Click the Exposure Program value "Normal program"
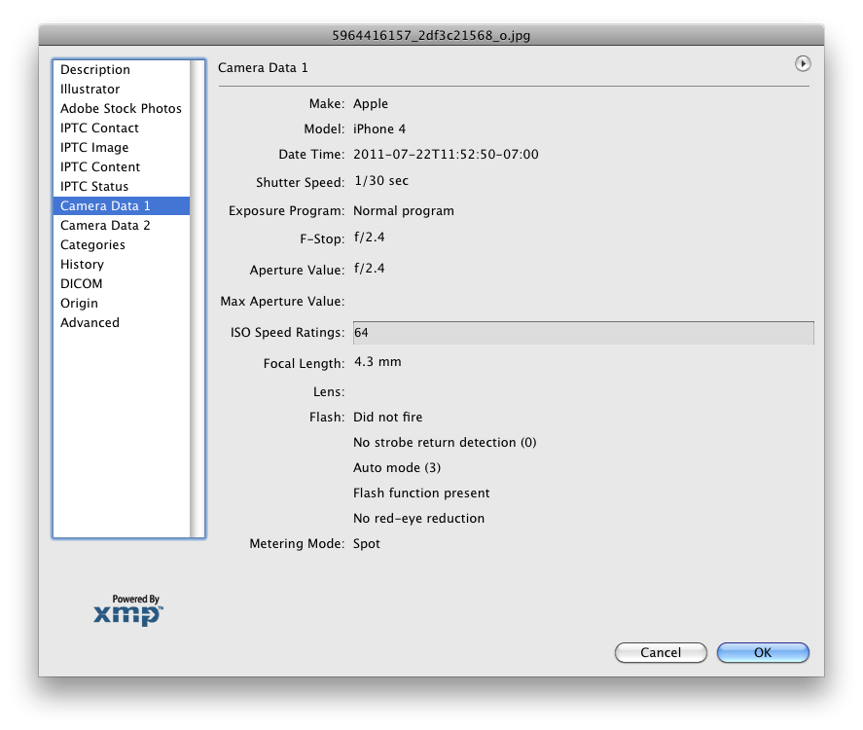Image resolution: width=863 pixels, height=730 pixels. (404, 211)
